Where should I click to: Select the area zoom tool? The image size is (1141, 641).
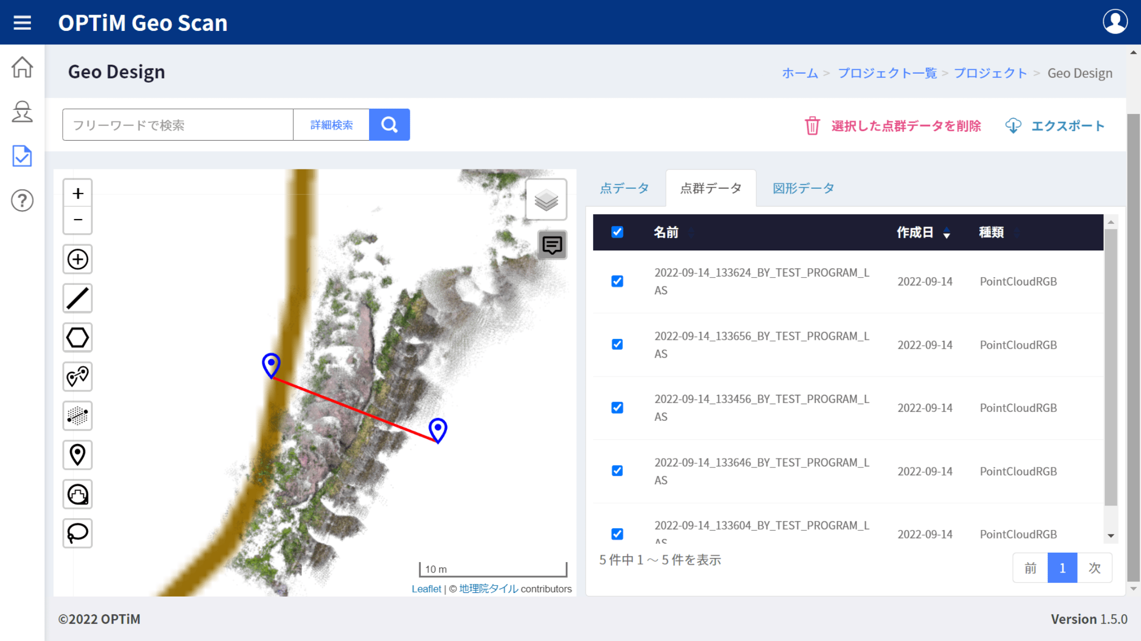point(77,259)
